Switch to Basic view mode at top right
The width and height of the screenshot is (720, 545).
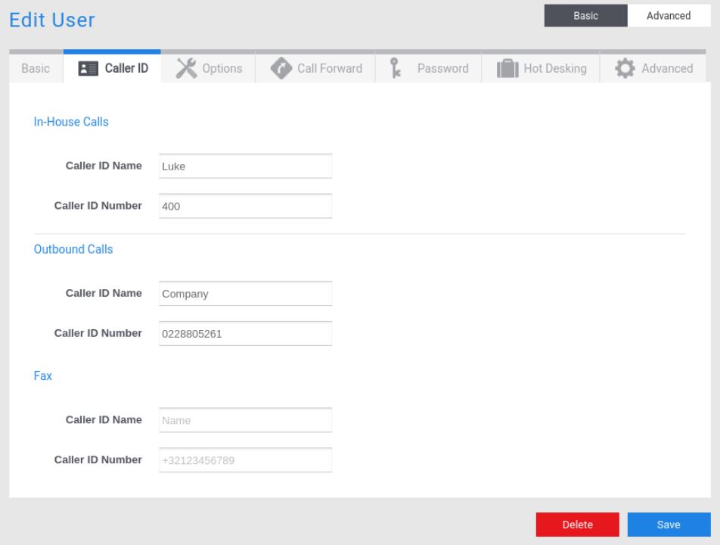[585, 16]
